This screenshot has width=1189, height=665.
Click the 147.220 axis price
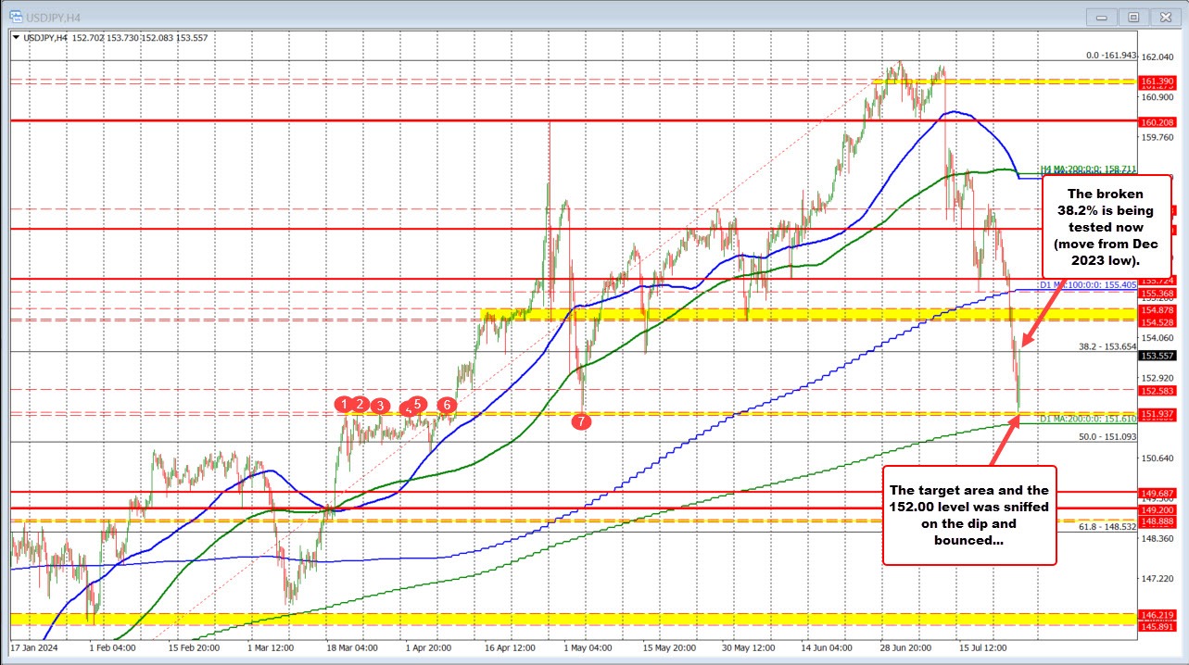(x=1159, y=578)
